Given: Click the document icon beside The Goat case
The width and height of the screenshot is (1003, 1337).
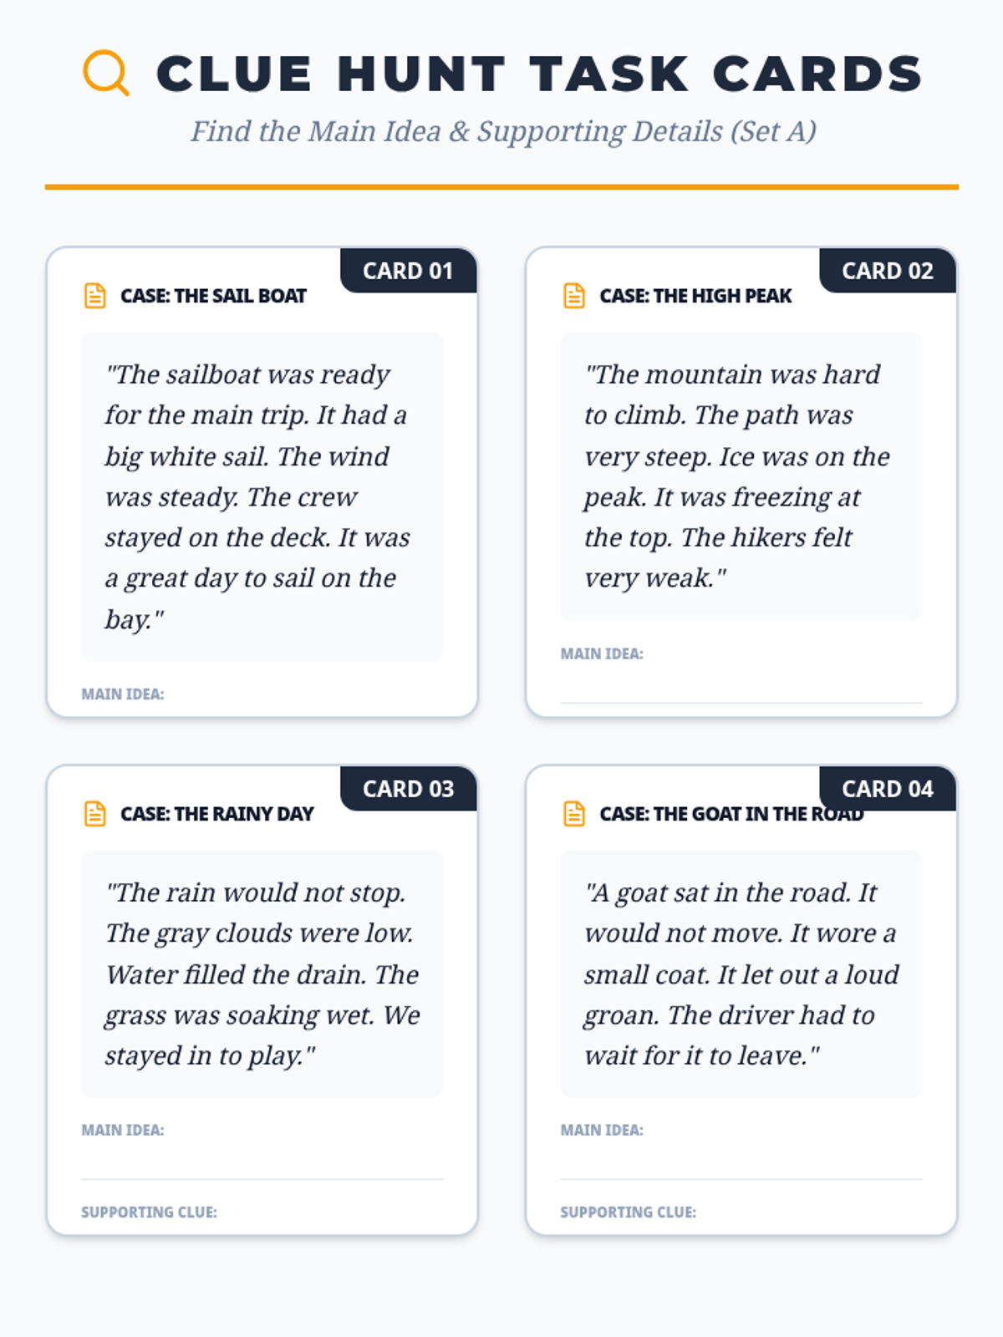Looking at the screenshot, I should (574, 814).
